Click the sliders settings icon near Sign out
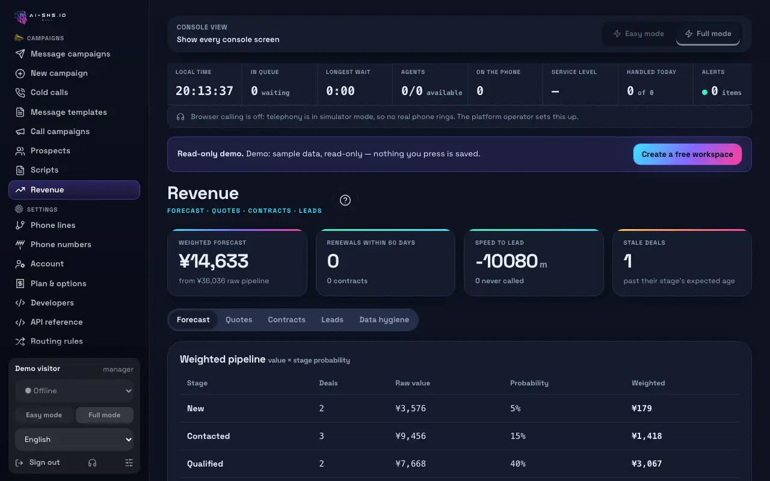 (129, 463)
